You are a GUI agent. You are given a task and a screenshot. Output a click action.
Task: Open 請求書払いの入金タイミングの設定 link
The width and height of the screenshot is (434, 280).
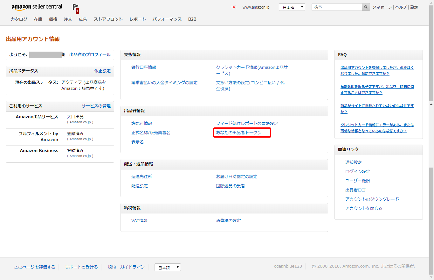click(x=164, y=83)
